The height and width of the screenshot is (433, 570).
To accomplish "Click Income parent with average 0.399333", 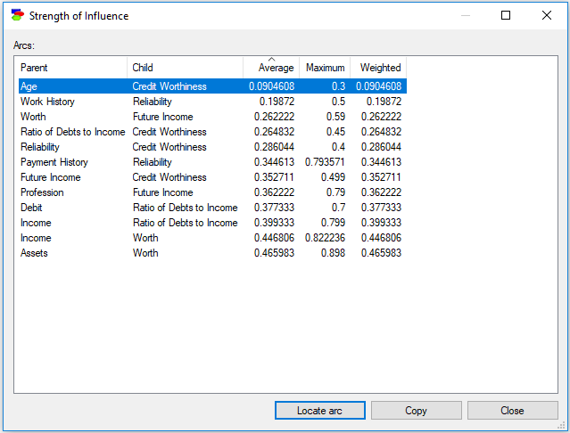I will click(x=36, y=223).
